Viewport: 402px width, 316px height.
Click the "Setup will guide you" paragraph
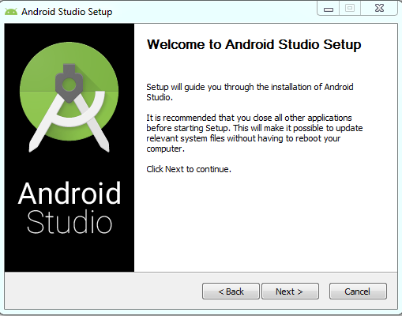pyautogui.click(x=250, y=92)
